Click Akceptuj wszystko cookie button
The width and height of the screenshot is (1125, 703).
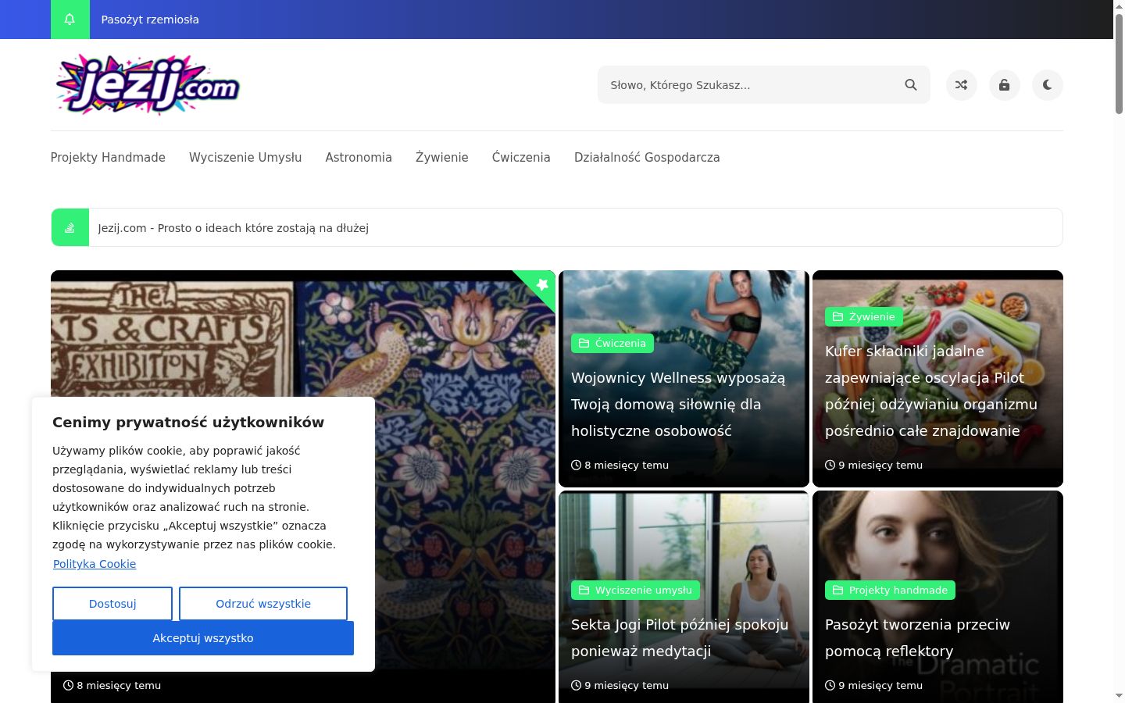pyautogui.click(x=203, y=638)
